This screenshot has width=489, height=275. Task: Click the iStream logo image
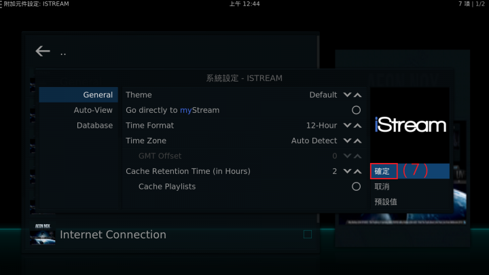tap(410, 125)
